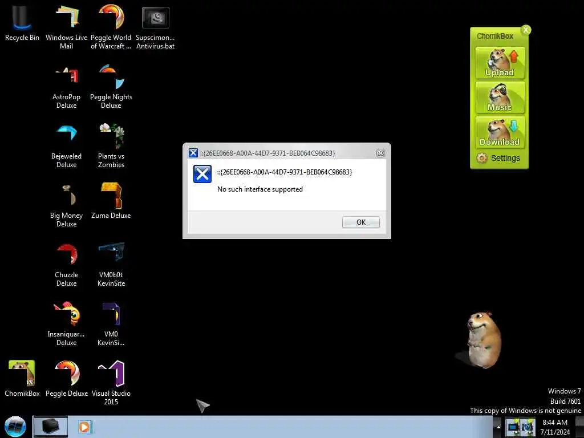Show hidden system tray icons arrow
The height and width of the screenshot is (438, 584).
coord(498,427)
